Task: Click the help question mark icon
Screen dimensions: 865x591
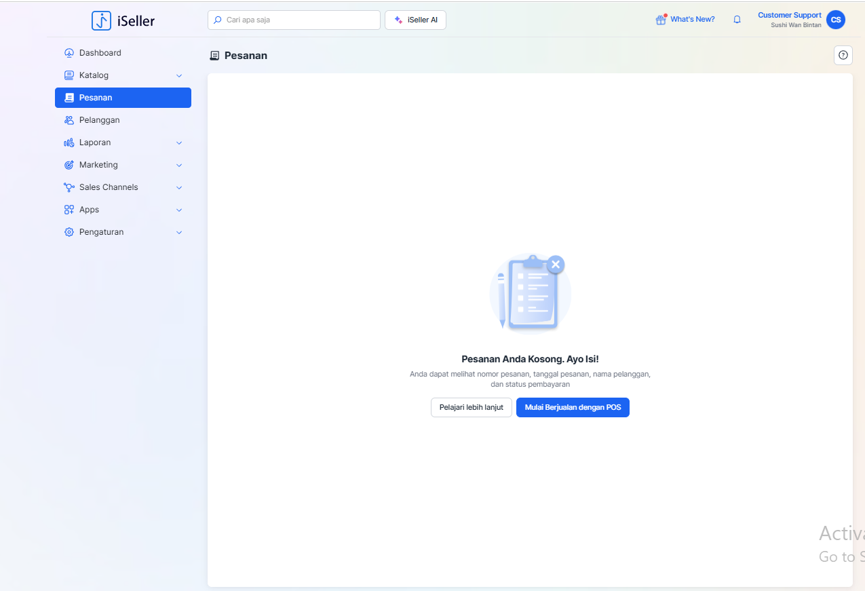Action: click(x=843, y=56)
